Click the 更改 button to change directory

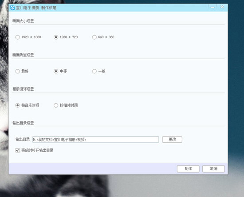click(172, 140)
